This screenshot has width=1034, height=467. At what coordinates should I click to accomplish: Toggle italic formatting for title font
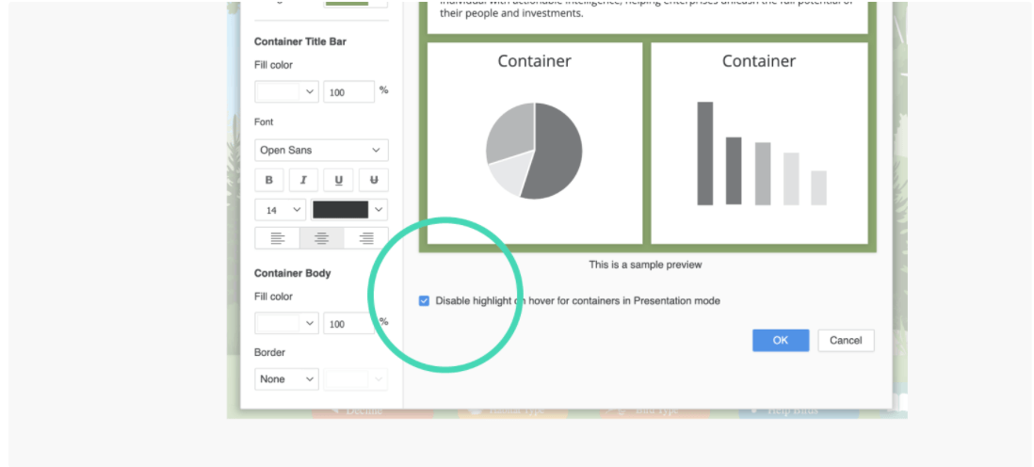coord(303,180)
